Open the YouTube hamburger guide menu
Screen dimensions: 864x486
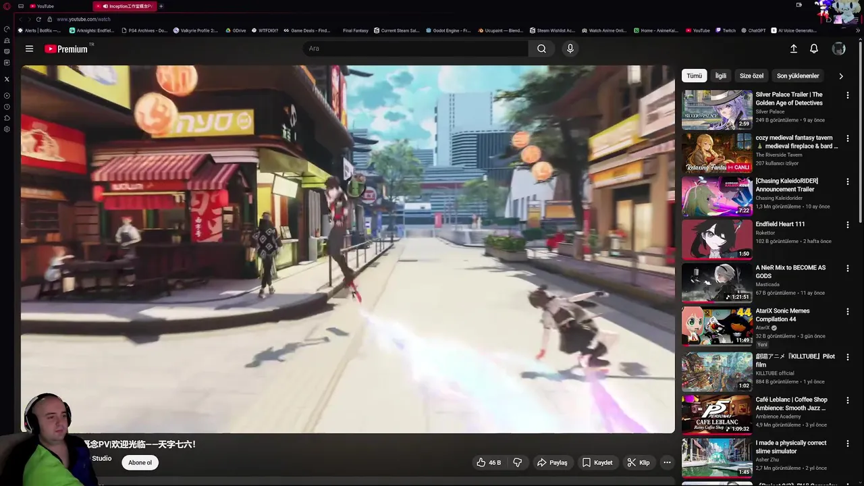tap(29, 49)
